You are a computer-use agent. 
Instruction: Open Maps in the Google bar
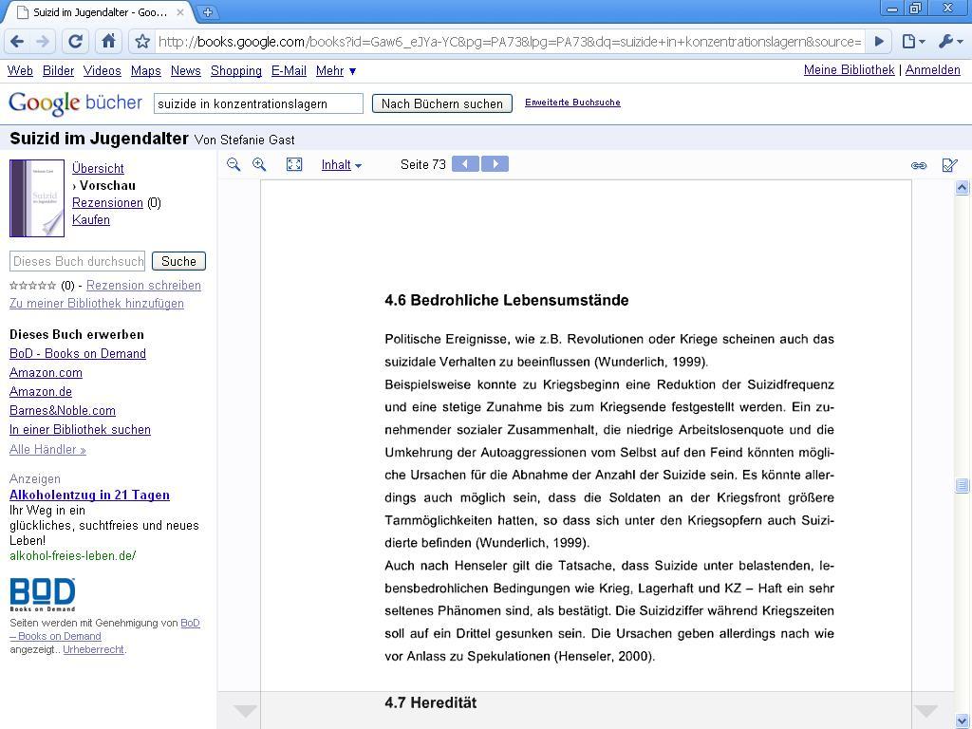point(145,70)
